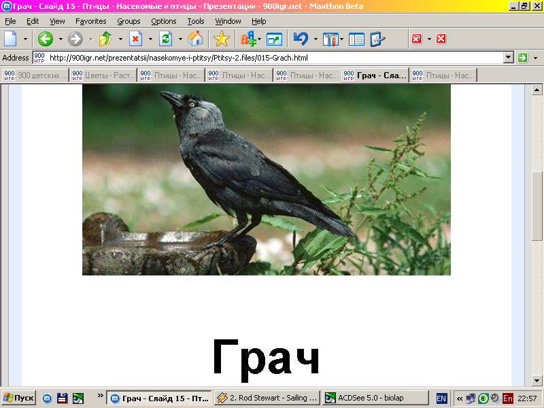Click the Refresh page icon

click(165, 39)
